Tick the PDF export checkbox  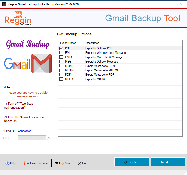[61, 74]
